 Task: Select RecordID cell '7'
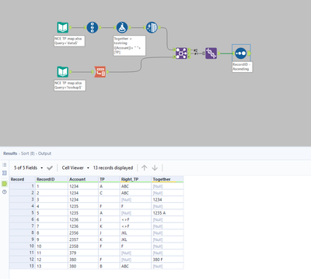[x=51, y=226]
